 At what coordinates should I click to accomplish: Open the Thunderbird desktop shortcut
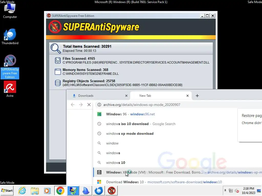click(x=10, y=37)
